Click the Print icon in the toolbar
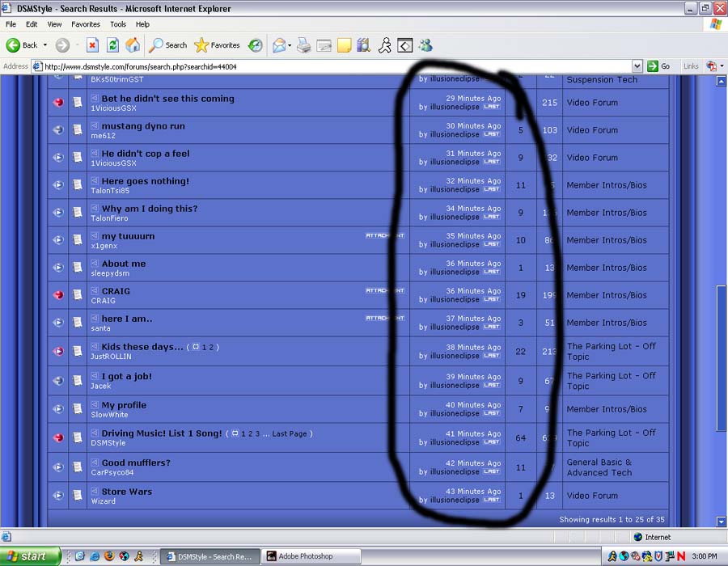Screen dimensions: 728x566 [303, 45]
